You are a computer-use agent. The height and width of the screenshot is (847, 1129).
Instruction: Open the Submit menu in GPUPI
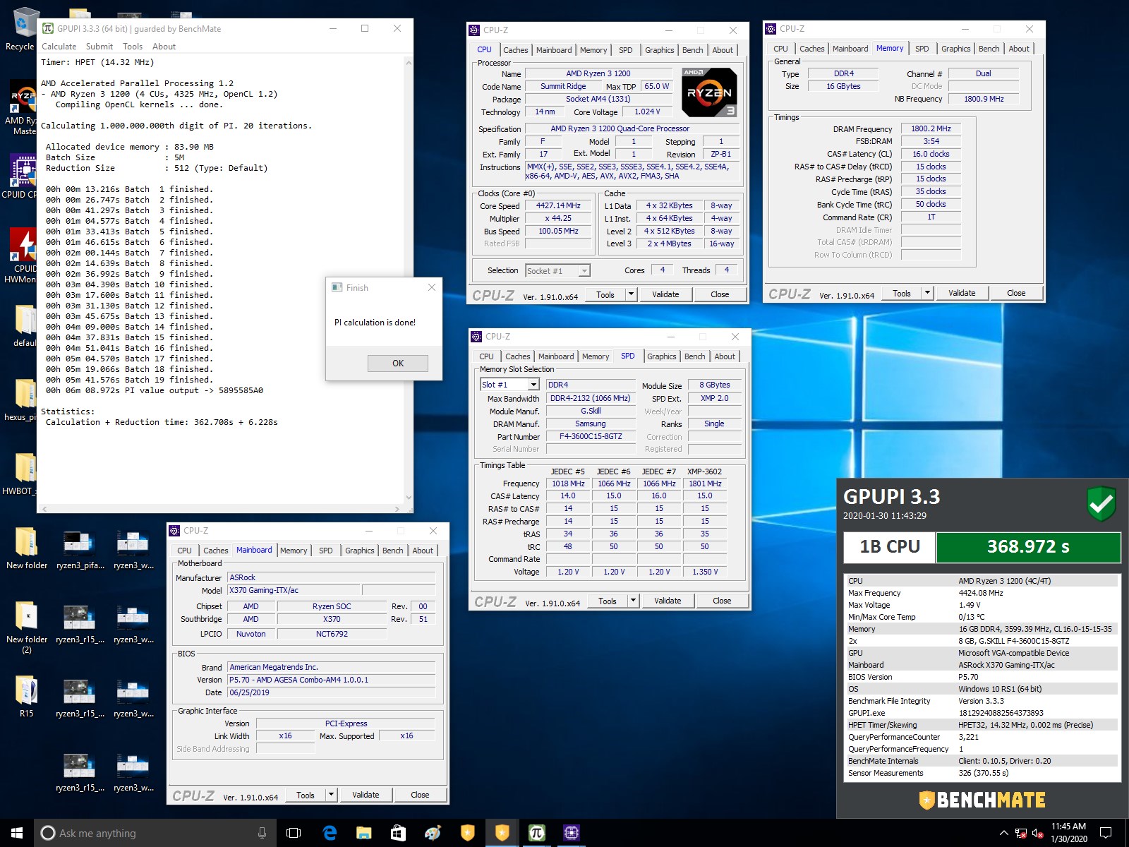pos(99,47)
